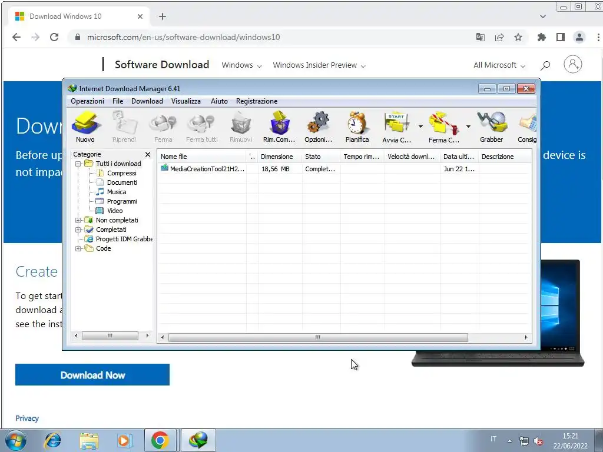Open Windows Explorer folder from the taskbar
This screenshot has height=452, width=603.
(89, 440)
